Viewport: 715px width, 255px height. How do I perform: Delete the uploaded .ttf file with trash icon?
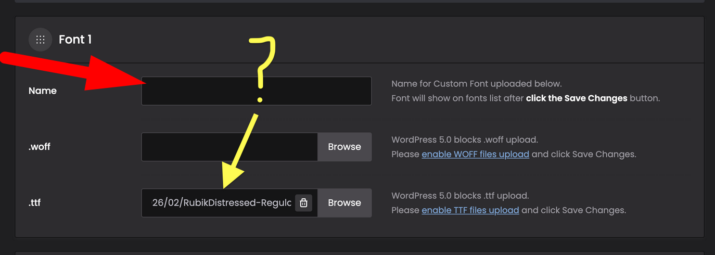pyautogui.click(x=303, y=203)
